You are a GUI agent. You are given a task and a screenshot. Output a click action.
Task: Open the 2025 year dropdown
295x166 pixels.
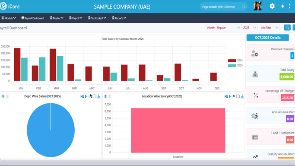pyautogui.click(x=250, y=28)
